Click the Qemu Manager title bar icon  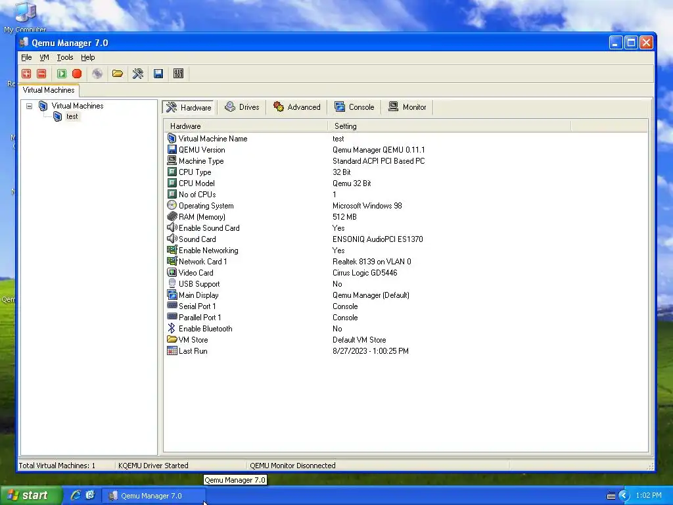coord(24,43)
